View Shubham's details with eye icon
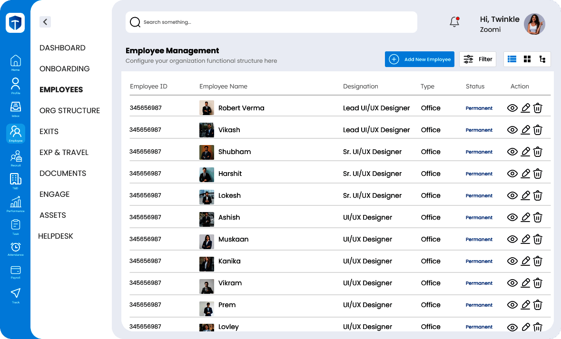This screenshot has width=561, height=339. pos(512,152)
